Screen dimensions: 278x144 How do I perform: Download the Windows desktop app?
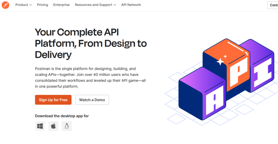pyautogui.click(x=40, y=126)
